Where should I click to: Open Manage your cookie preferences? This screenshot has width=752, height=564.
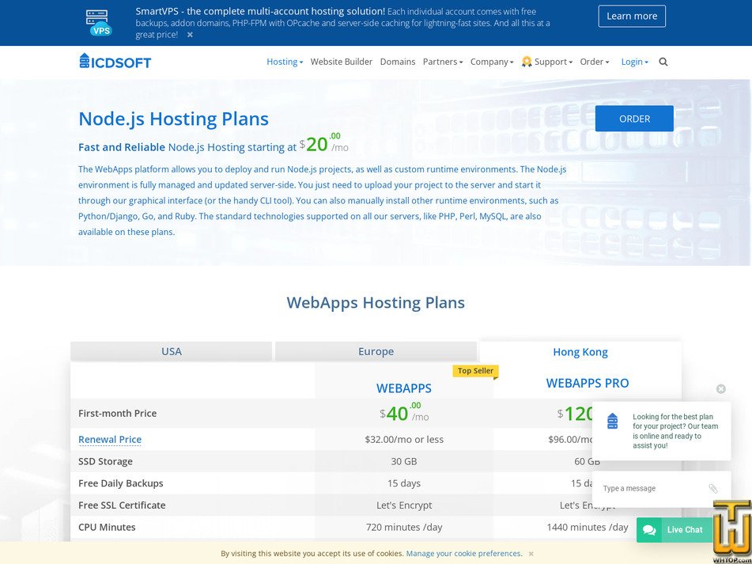pyautogui.click(x=463, y=553)
